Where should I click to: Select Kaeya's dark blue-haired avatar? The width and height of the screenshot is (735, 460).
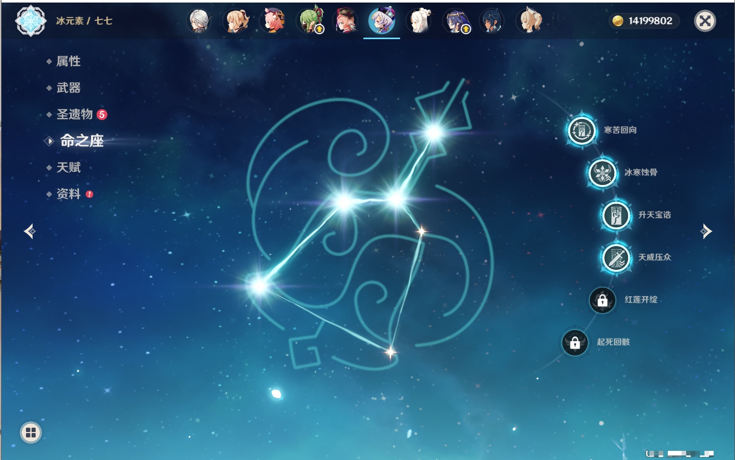click(x=492, y=21)
